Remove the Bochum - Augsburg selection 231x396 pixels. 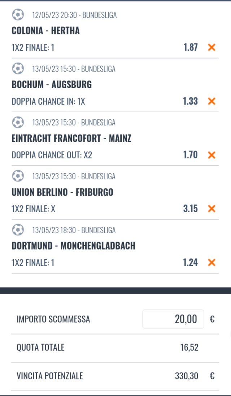click(212, 101)
